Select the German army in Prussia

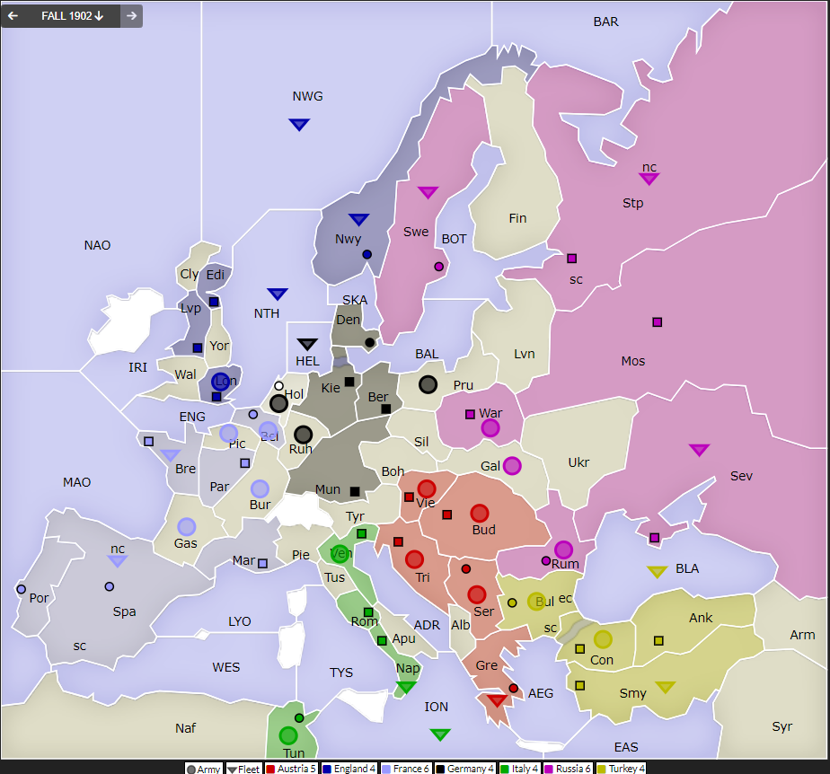click(x=428, y=384)
